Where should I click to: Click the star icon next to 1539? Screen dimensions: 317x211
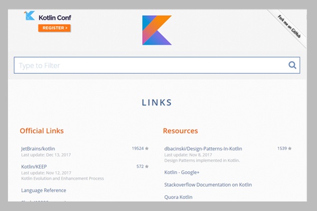(x=290, y=149)
